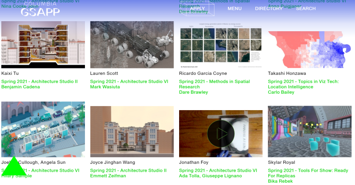
Task: Open the Ada Tolla, Giuseppe Lignano link
Action: tap(210, 176)
